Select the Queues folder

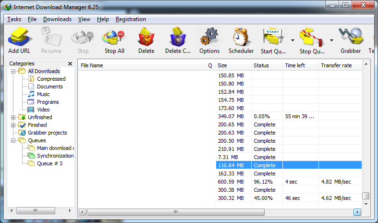(37, 140)
